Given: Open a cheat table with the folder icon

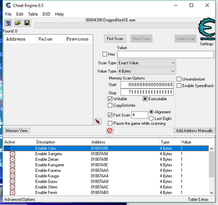Looking at the screenshot, I should tap(18, 23).
